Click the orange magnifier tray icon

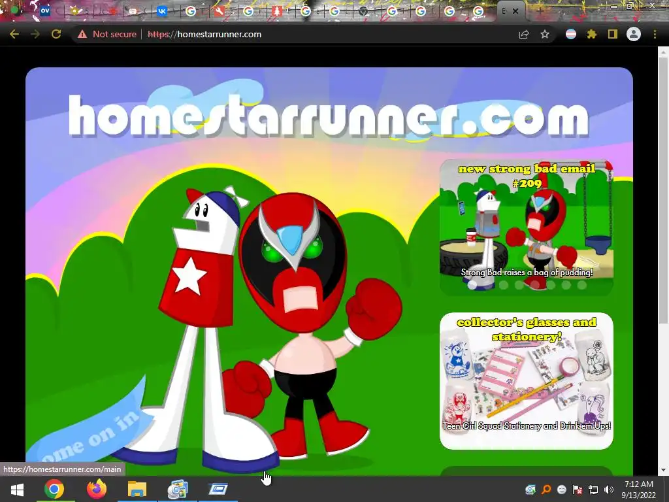tap(546, 490)
